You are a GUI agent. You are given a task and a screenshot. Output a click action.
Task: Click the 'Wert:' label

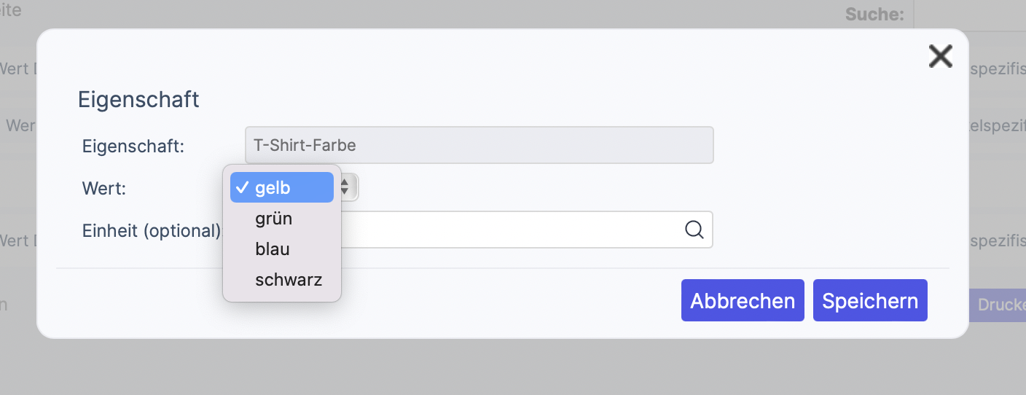(x=104, y=189)
